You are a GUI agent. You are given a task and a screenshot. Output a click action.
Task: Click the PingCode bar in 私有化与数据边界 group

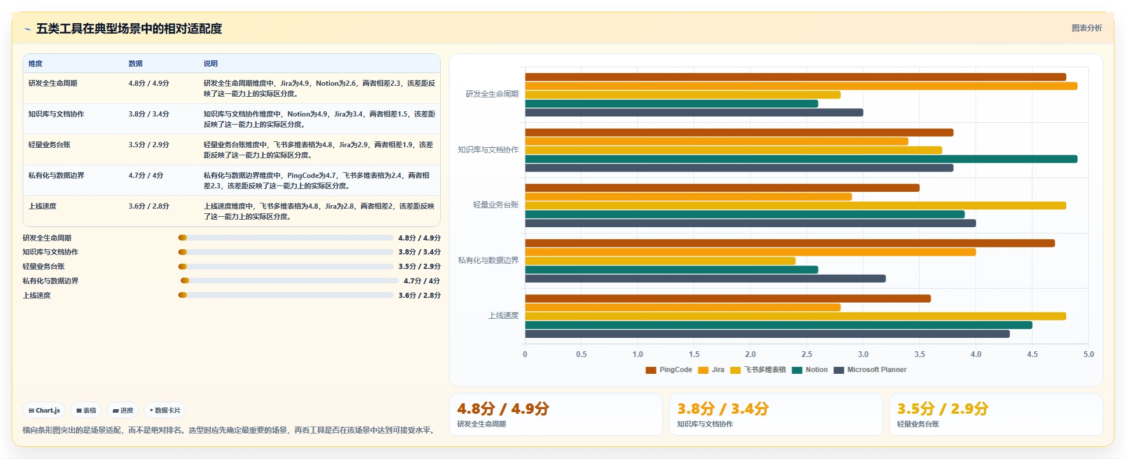click(790, 243)
